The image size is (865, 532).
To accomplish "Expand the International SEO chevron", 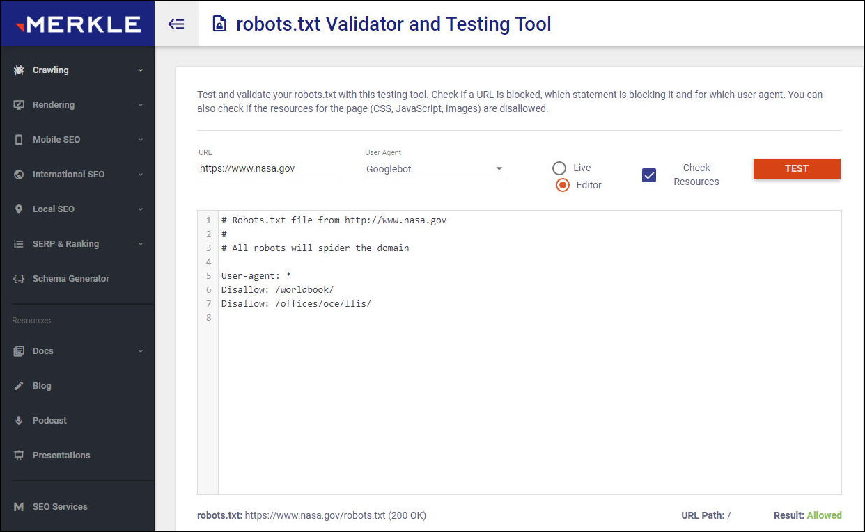I will tap(141, 175).
